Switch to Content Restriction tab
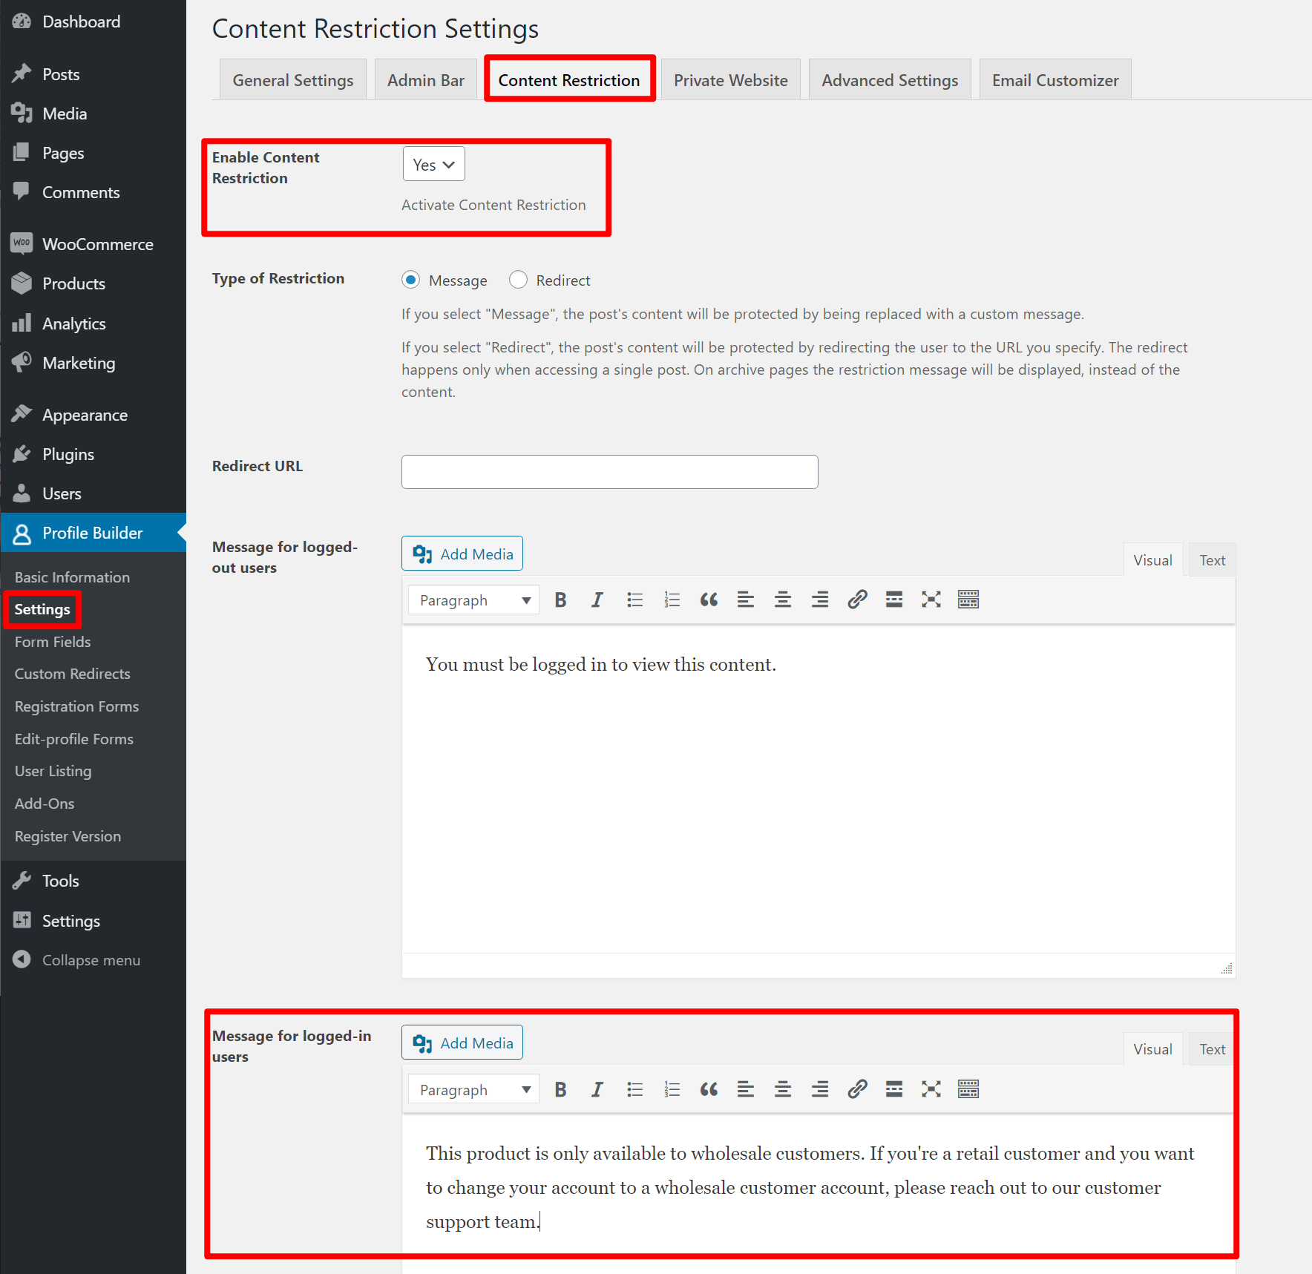 569,80
